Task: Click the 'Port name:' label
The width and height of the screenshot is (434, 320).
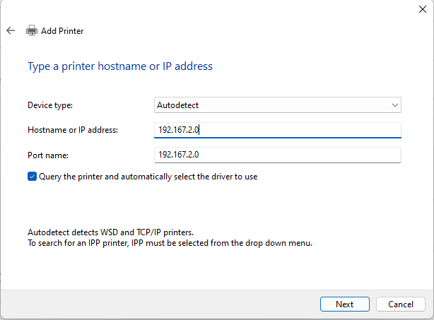Action: [x=48, y=154]
